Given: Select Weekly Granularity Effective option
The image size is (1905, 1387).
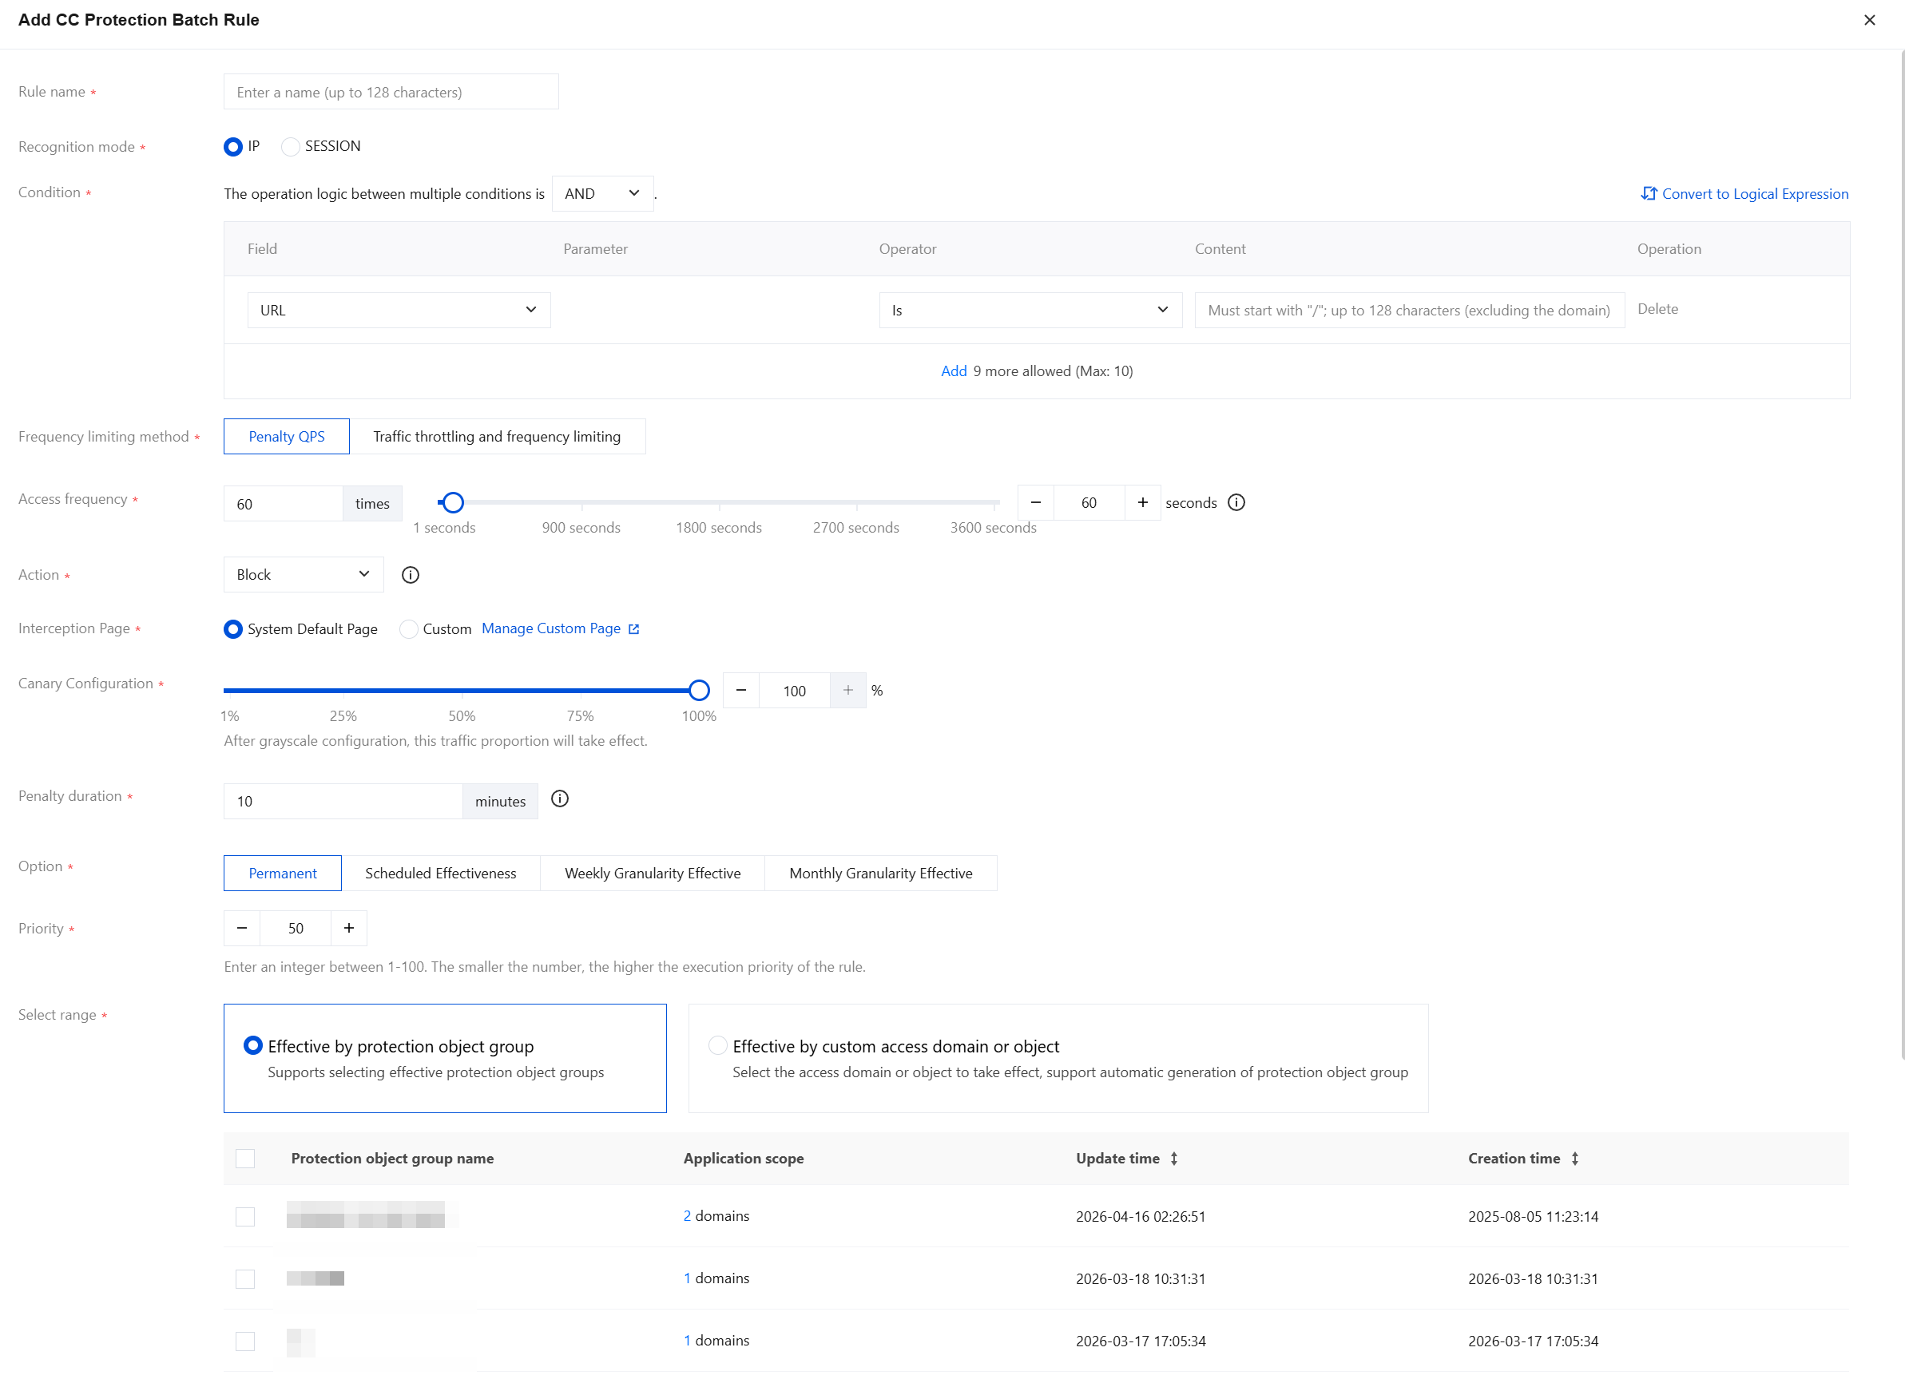Looking at the screenshot, I should point(652,874).
